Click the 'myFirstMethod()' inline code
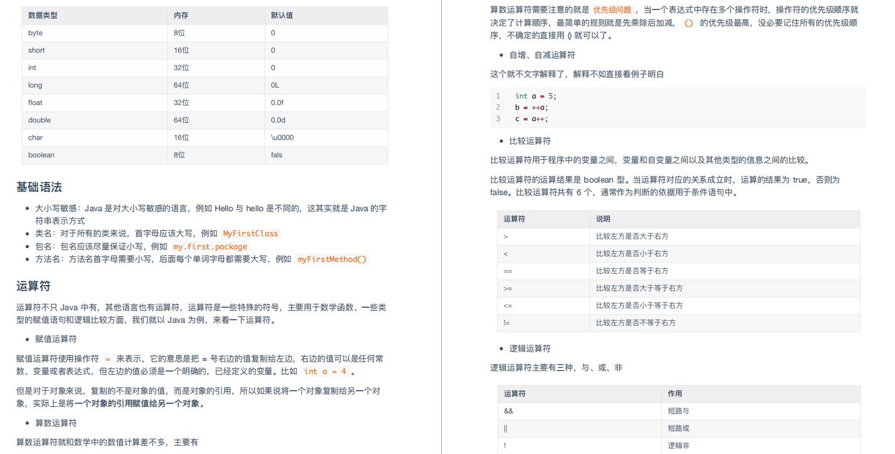 tap(332, 259)
